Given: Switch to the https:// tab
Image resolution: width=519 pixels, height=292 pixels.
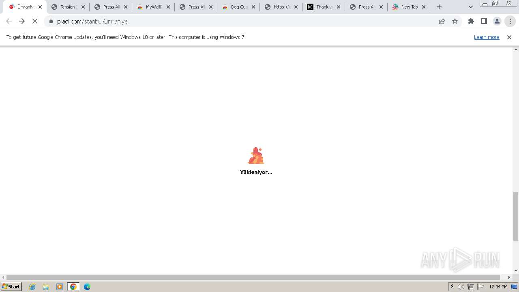Looking at the screenshot, I should point(281,7).
